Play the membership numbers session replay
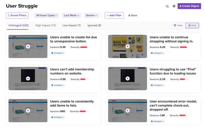This screenshot has width=205, height=128. [x=28, y=78]
